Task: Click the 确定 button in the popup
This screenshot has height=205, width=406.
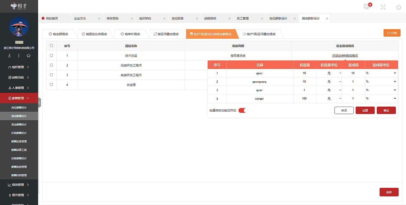Action: [x=386, y=110]
